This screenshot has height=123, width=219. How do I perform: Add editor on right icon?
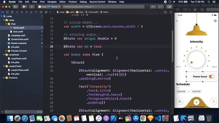pos(171,12)
